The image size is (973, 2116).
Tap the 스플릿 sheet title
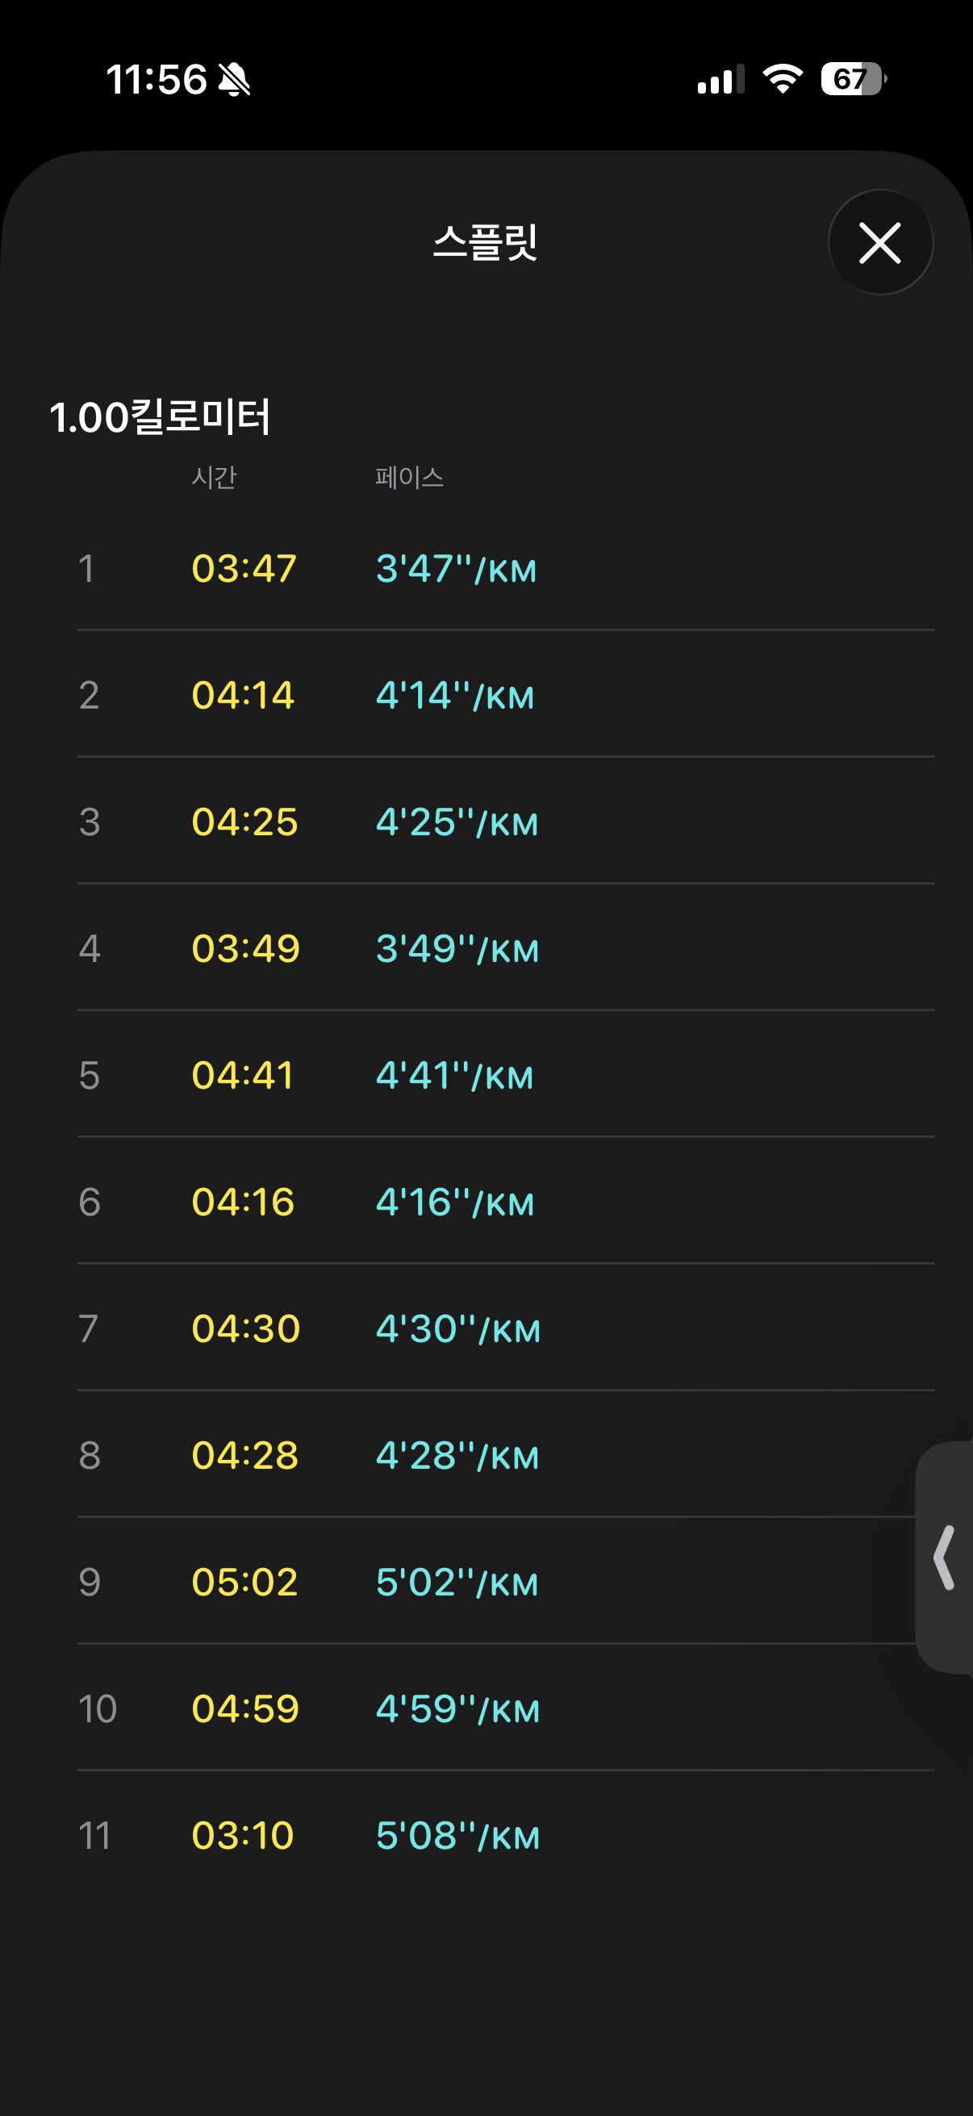tap(485, 242)
